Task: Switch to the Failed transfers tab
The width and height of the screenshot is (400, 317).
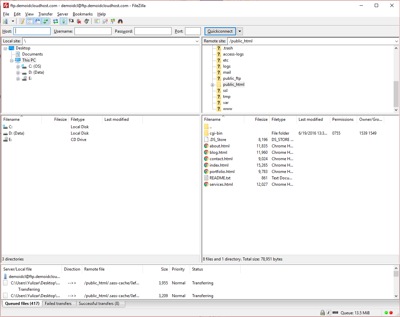Action: [x=59, y=304]
